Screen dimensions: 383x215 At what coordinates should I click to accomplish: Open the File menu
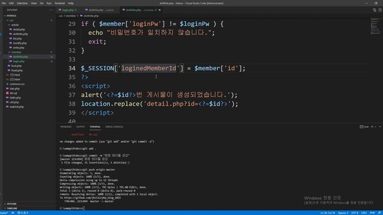(4, 3)
